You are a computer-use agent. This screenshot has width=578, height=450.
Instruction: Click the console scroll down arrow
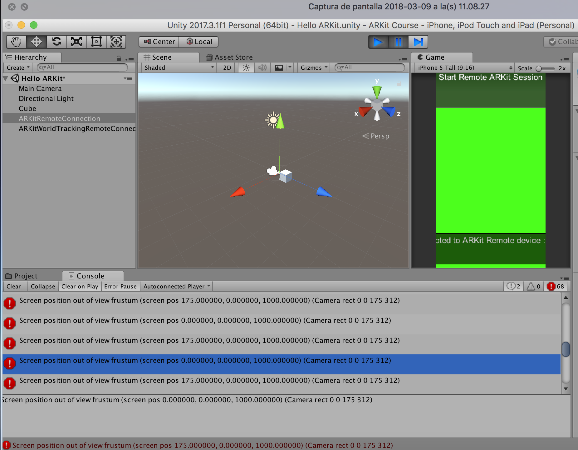pyautogui.click(x=566, y=389)
